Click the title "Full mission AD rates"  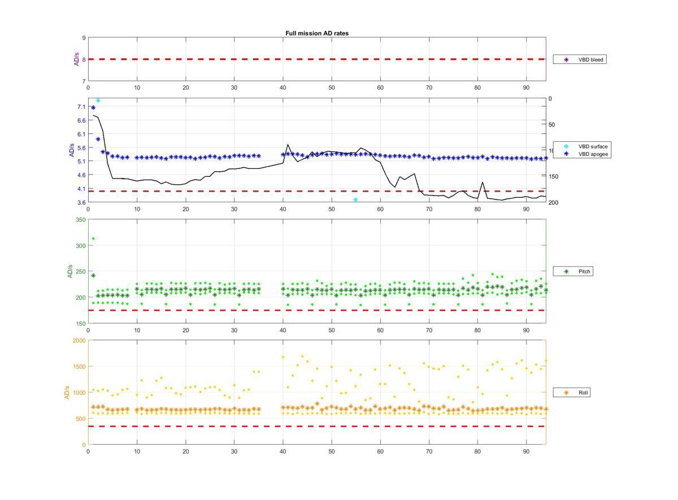pyautogui.click(x=317, y=33)
